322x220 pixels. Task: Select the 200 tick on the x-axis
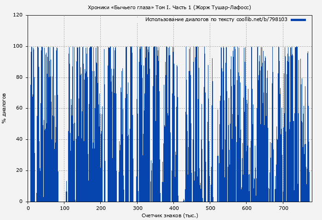pos(101,208)
